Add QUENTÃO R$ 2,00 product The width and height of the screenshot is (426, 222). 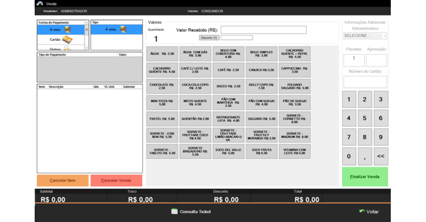[x=195, y=119]
